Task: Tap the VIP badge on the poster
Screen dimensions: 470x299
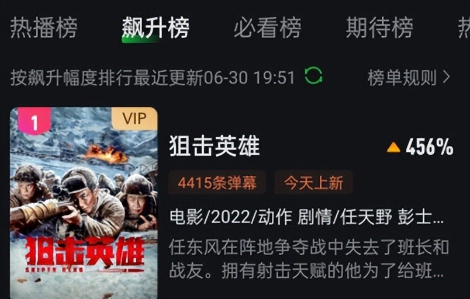Action: [x=134, y=119]
